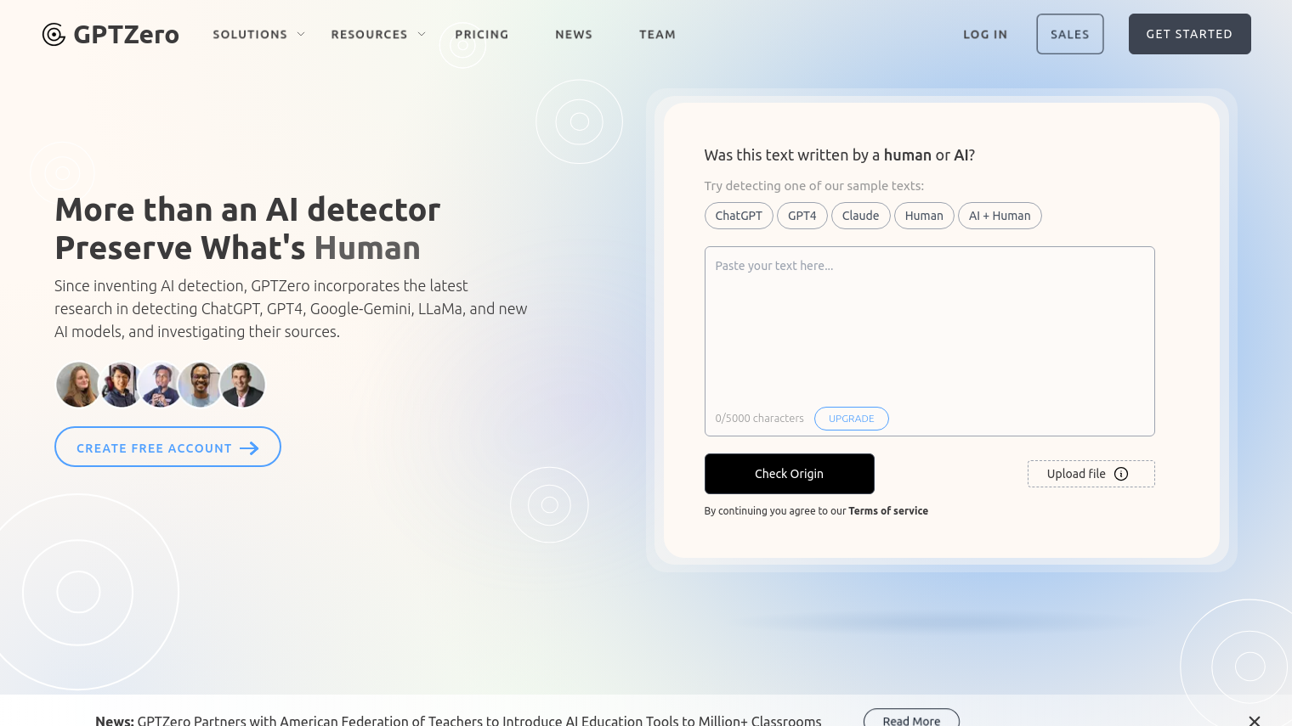This screenshot has height=726, width=1292.
Task: Click the Solutions chevron arrow
Action: point(300,35)
